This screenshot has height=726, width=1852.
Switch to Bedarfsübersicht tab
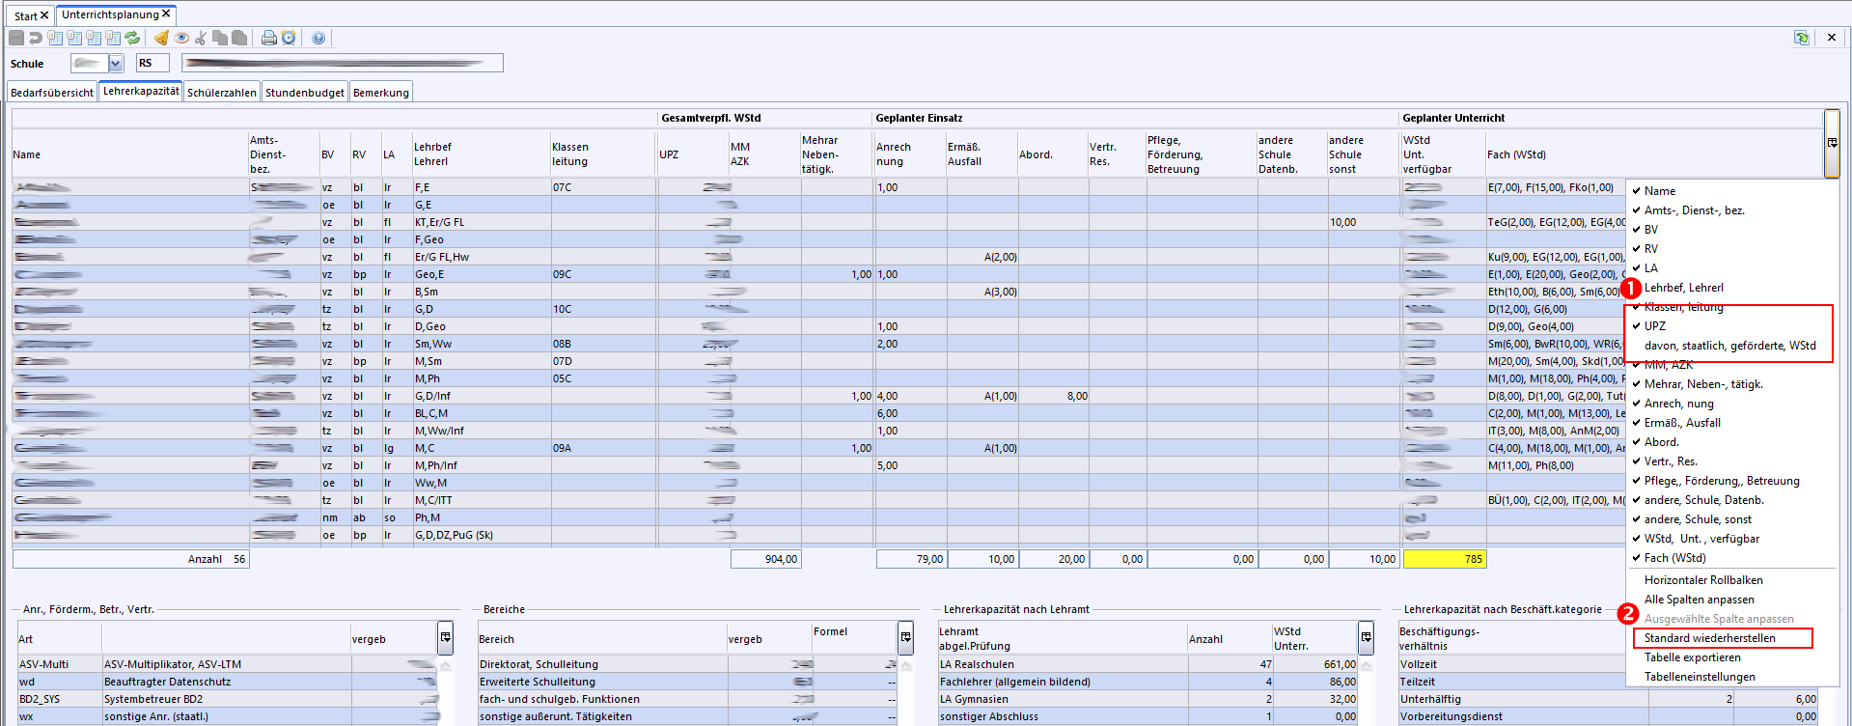pos(52,93)
